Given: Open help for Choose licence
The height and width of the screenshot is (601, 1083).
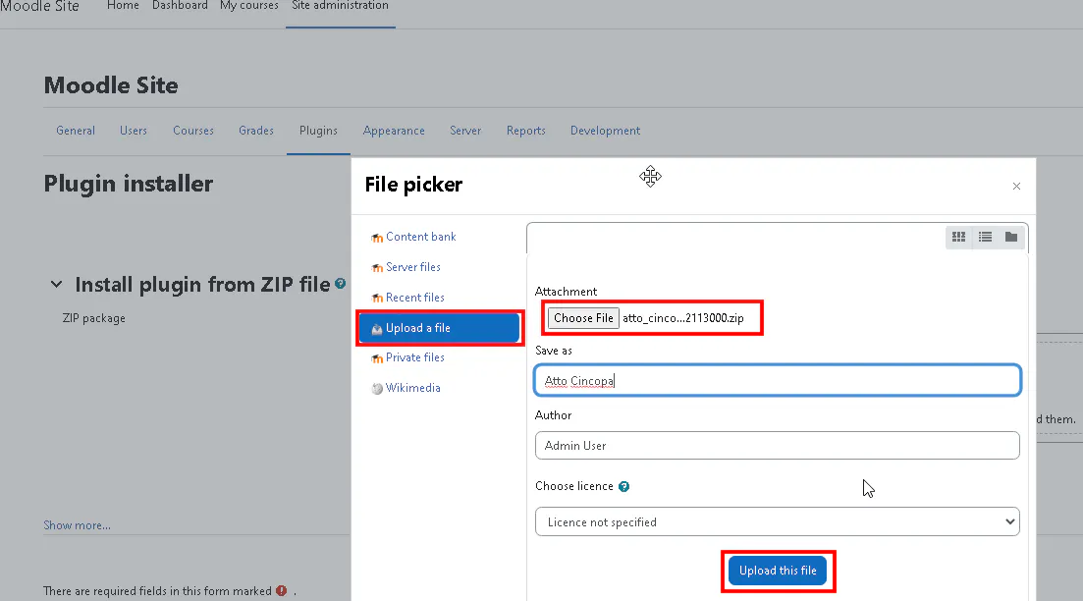Looking at the screenshot, I should pyautogui.click(x=623, y=486).
